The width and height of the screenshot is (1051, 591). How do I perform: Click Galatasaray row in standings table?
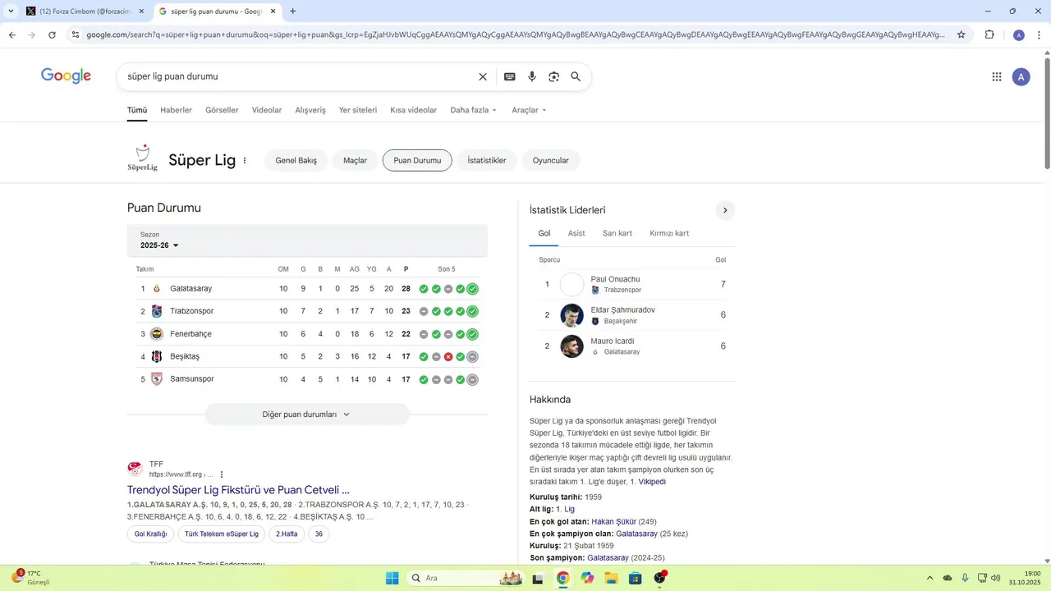tap(307, 289)
